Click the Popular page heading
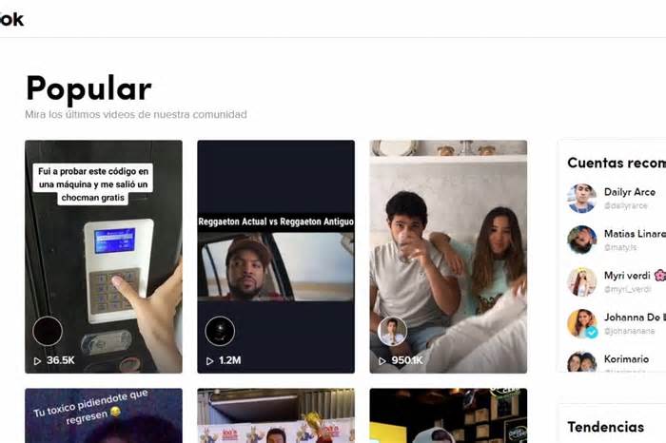The width and height of the screenshot is (666, 443). click(x=88, y=88)
